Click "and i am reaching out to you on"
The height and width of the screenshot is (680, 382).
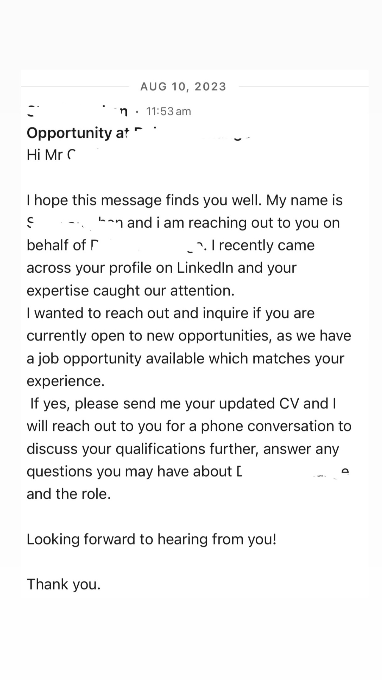point(233,223)
